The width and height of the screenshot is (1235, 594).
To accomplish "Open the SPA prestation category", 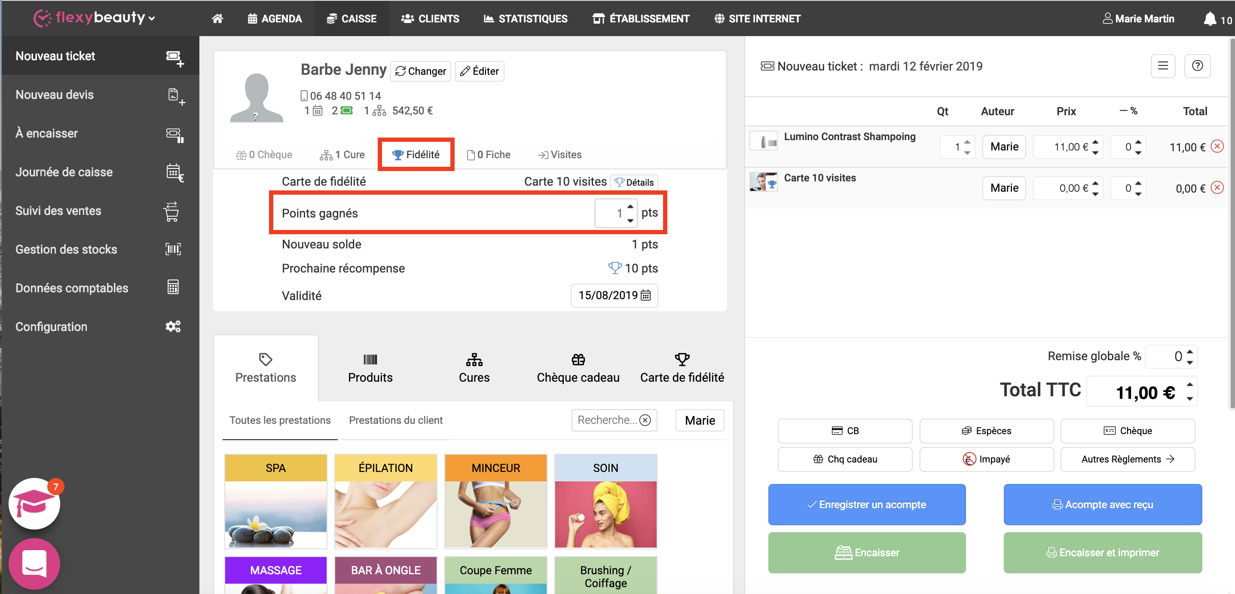I will coord(275,501).
